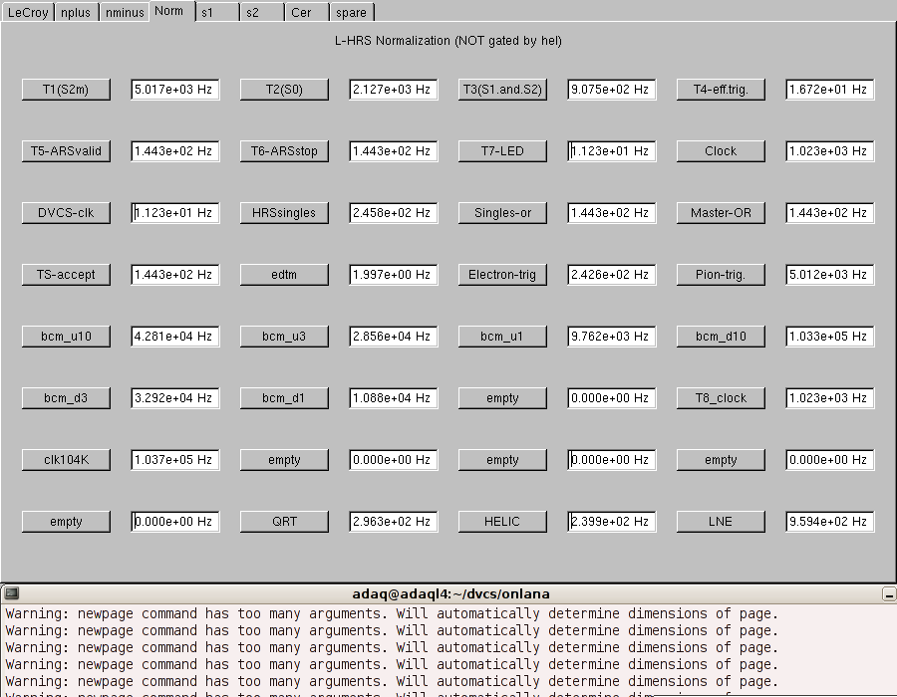Screen dimensions: 897x697
Task: Click the T4-eff.trig. button
Action: (x=721, y=90)
